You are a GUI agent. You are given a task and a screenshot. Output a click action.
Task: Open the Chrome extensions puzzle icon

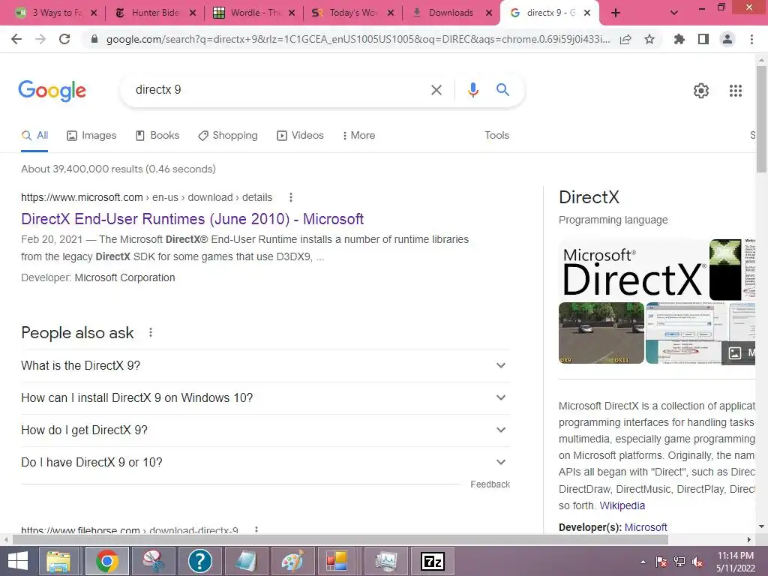click(x=679, y=39)
